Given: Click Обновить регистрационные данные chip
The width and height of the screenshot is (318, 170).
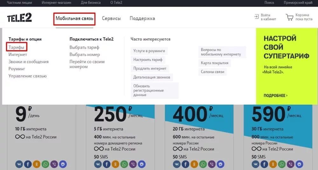Looking at the screenshot, I should (x=155, y=90).
